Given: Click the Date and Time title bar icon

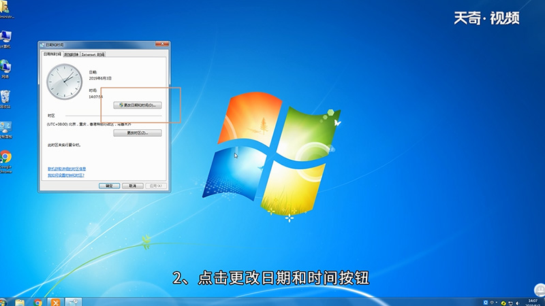Looking at the screenshot, I should tap(42, 45).
